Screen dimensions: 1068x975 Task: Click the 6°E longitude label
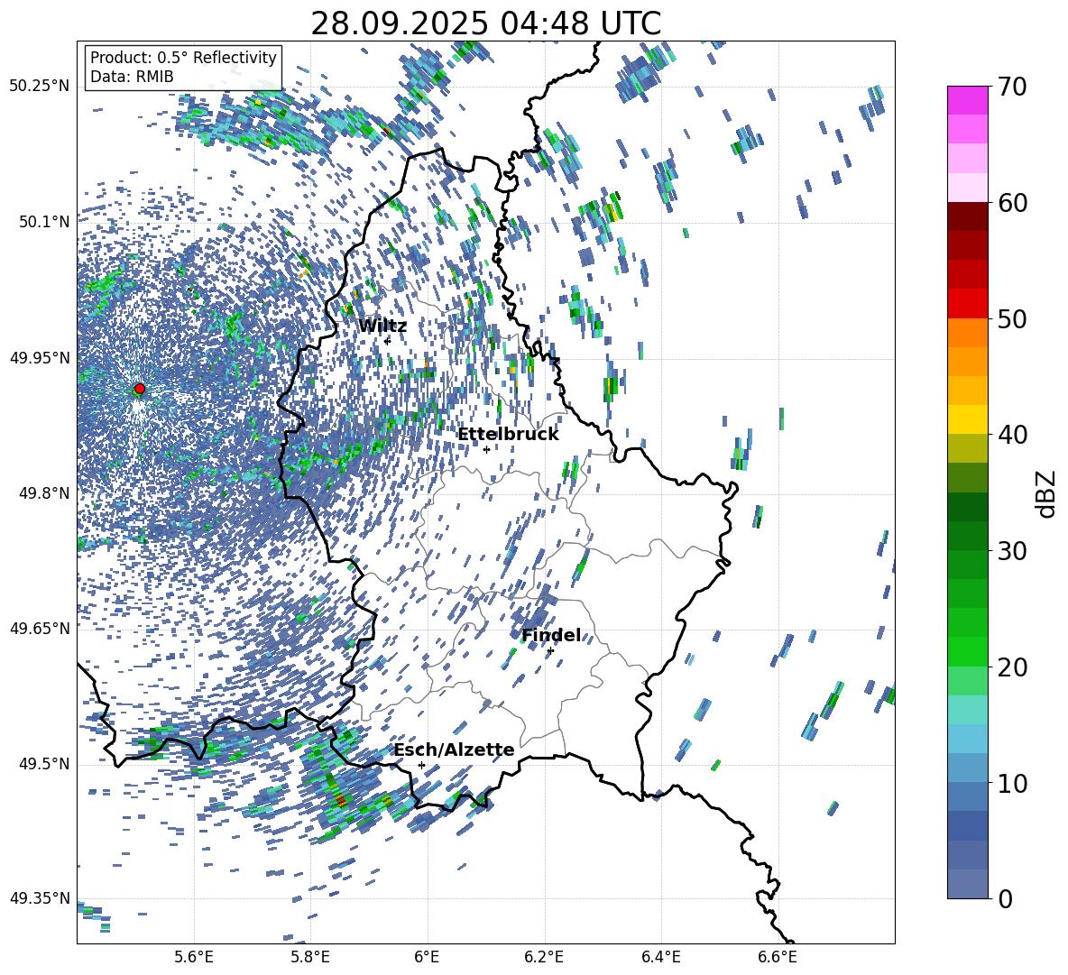pyautogui.click(x=427, y=957)
